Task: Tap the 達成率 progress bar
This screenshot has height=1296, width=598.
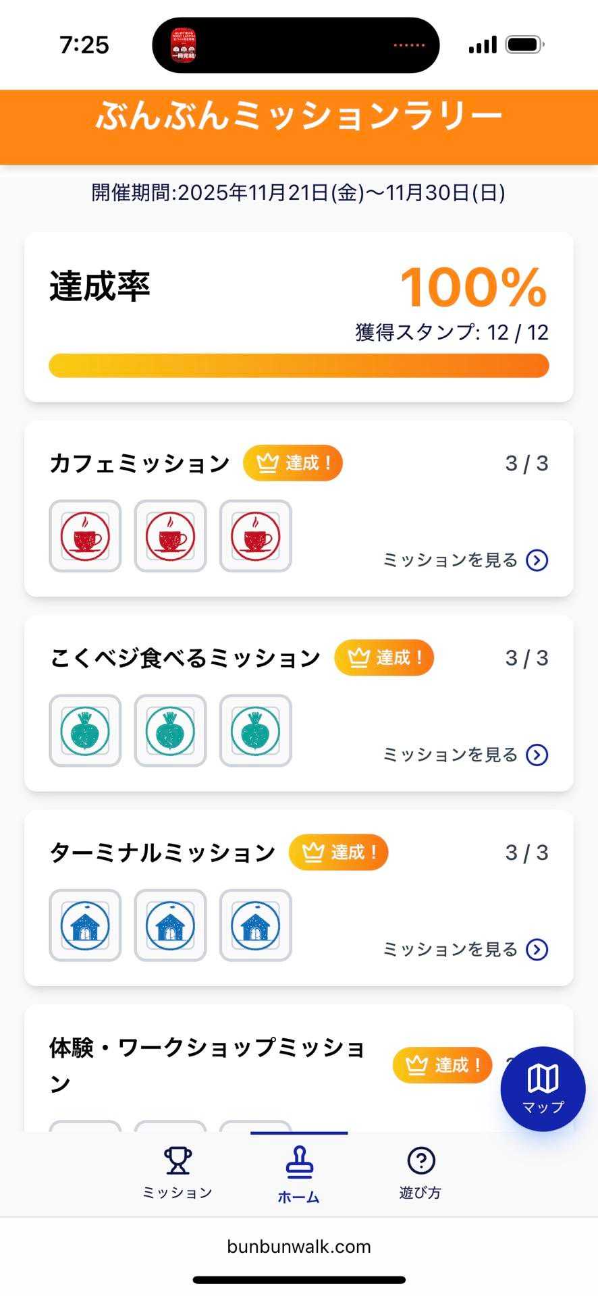Action: tap(298, 366)
